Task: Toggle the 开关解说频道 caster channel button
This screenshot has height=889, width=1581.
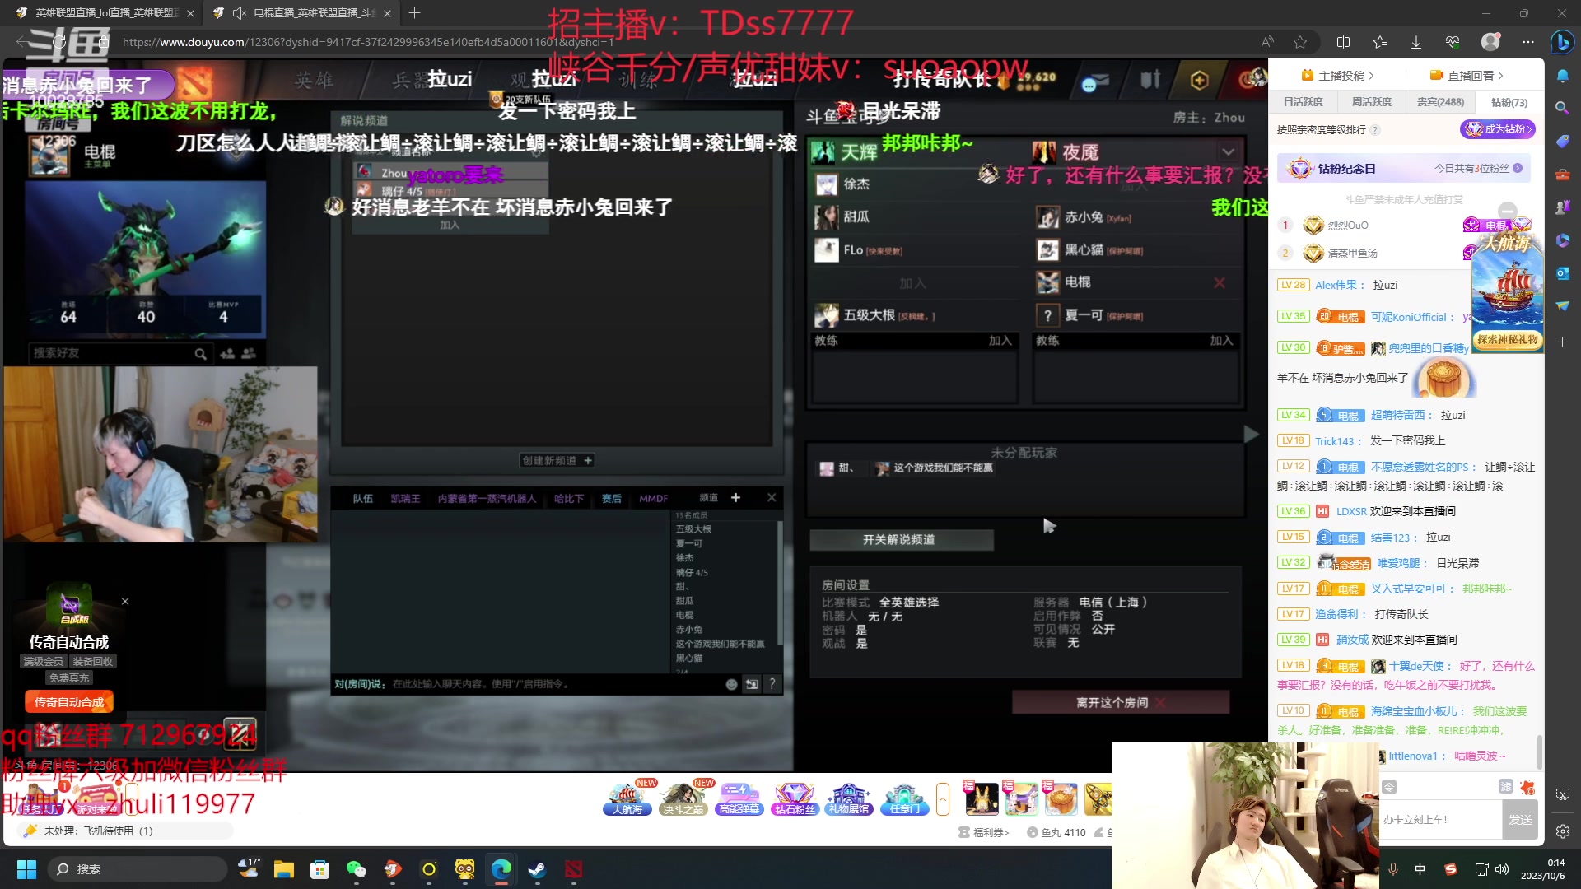Action: [901, 540]
